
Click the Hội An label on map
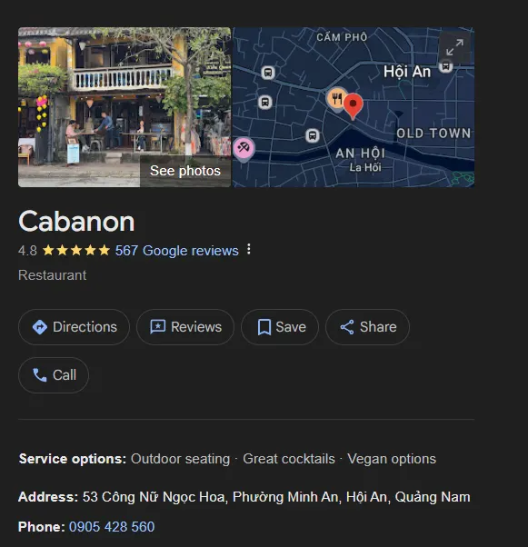[x=407, y=72]
